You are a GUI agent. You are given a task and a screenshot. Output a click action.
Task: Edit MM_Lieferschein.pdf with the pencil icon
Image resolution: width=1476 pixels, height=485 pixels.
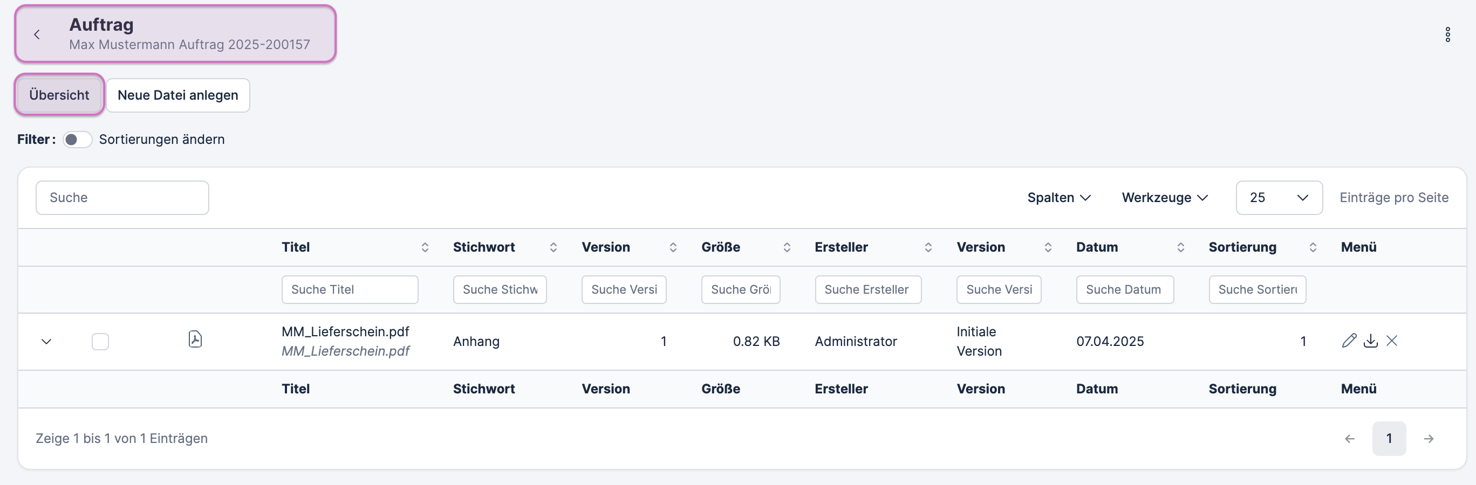[1349, 341]
